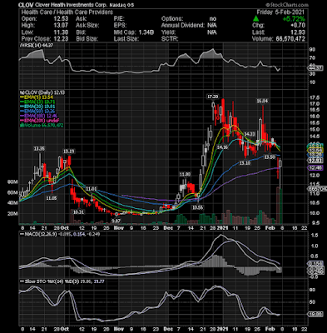Click the CLOV (Daily) price legend label

click(x=42, y=92)
